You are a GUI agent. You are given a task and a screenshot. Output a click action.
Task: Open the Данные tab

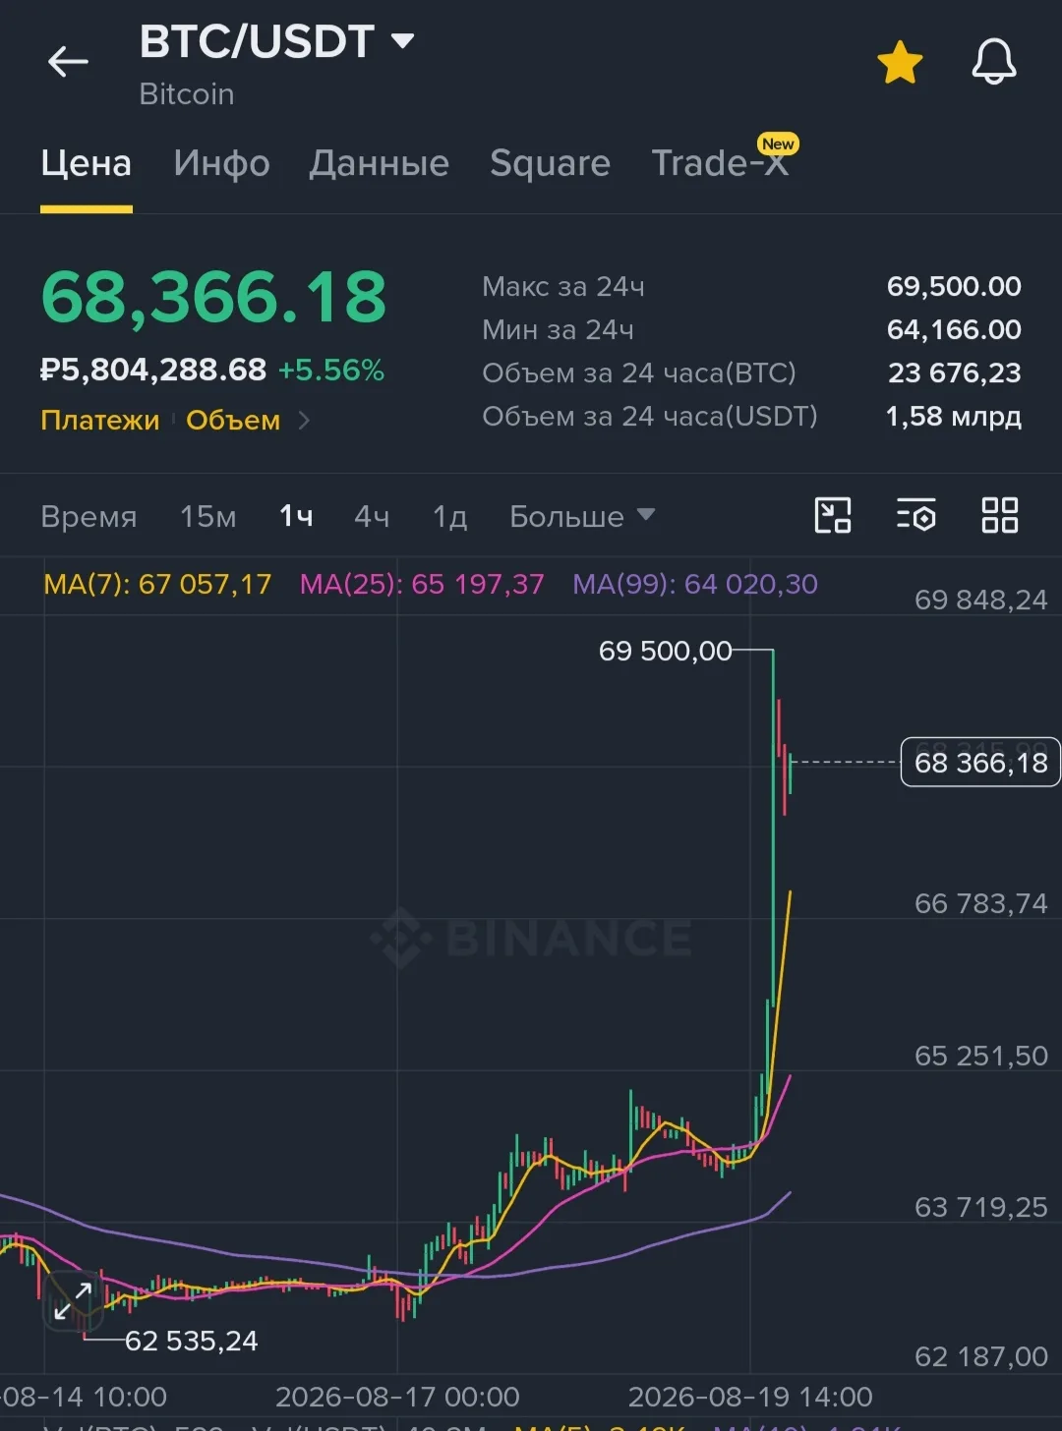379,163
